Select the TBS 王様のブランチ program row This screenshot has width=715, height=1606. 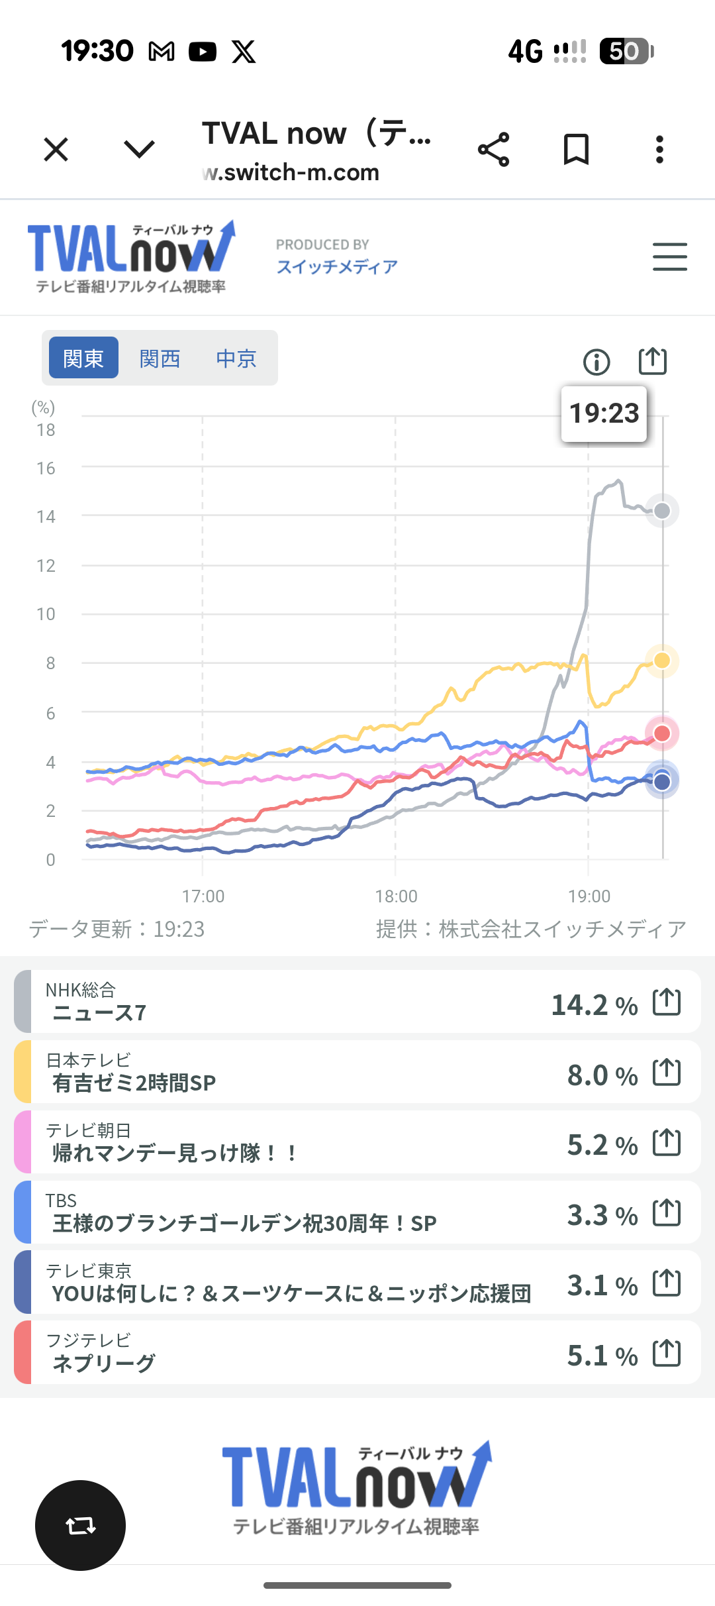298,1212
